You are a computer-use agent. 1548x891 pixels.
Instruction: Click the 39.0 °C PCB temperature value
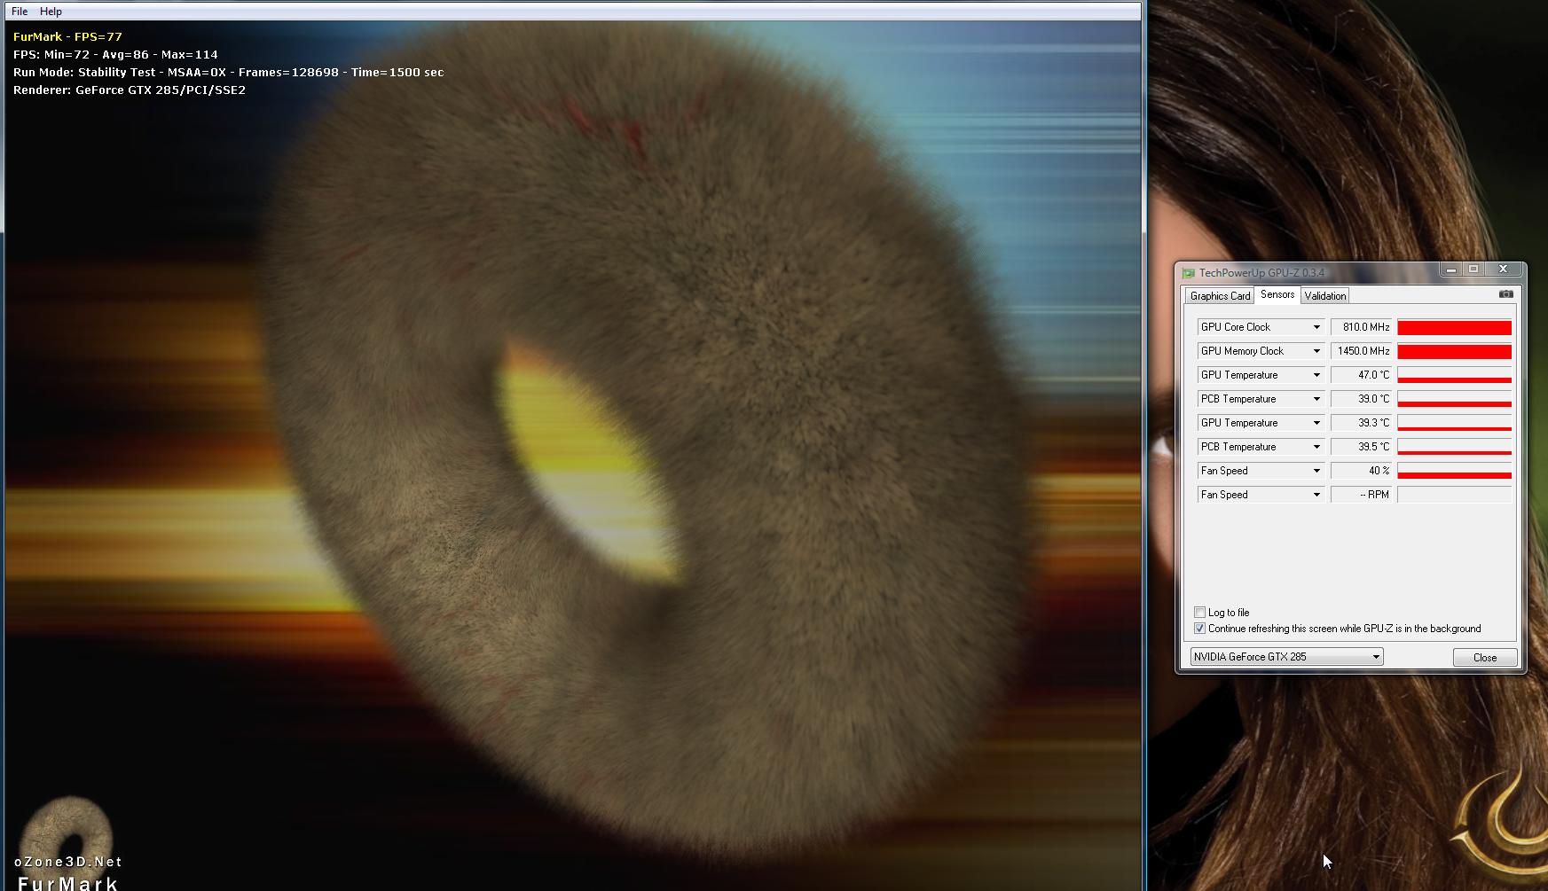tap(1362, 399)
